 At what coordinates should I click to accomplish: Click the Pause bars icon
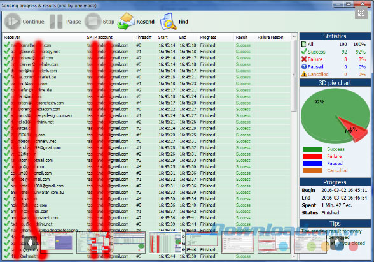point(56,22)
